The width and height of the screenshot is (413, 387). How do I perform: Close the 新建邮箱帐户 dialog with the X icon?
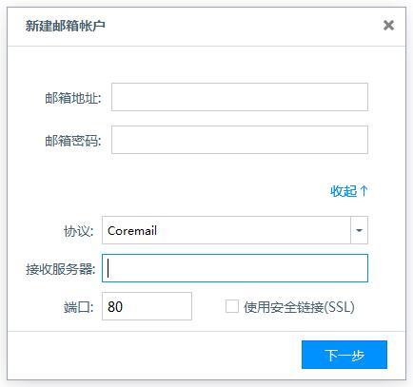[388, 26]
